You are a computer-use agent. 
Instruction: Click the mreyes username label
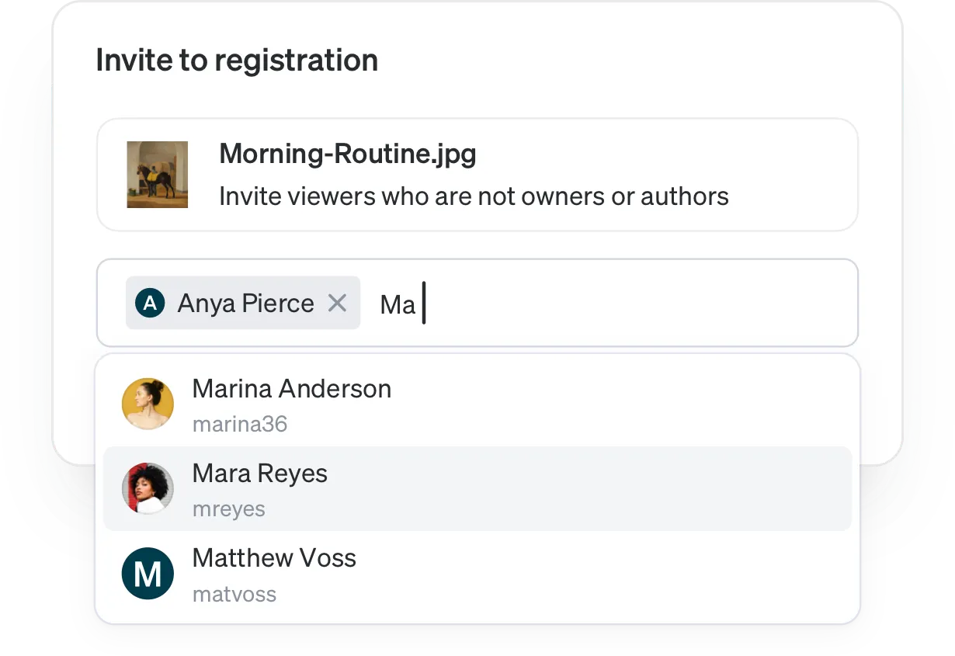pyautogui.click(x=229, y=509)
